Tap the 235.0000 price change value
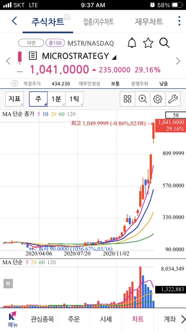Screen dimensions: 186x331 (x=114, y=70)
